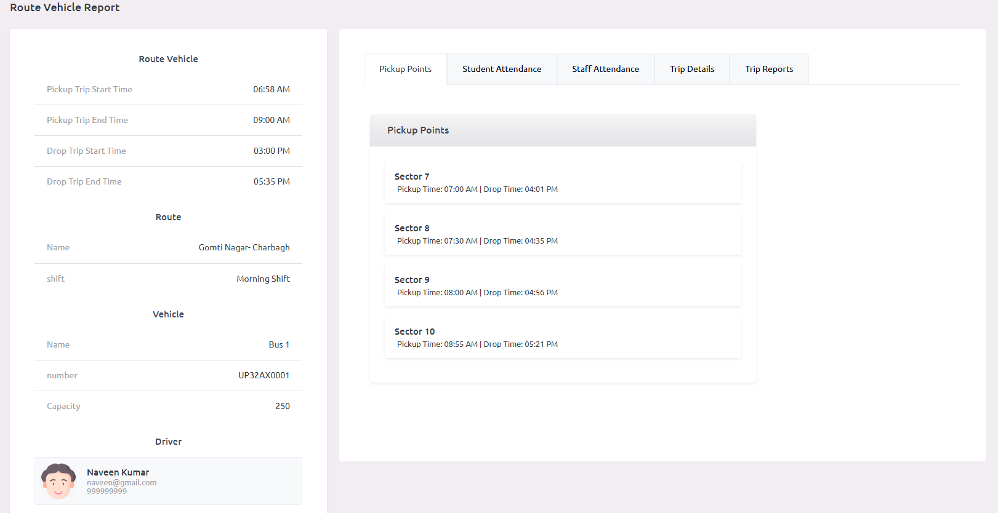
Task: Click the Drop Trip End Time value
Action: click(x=272, y=181)
